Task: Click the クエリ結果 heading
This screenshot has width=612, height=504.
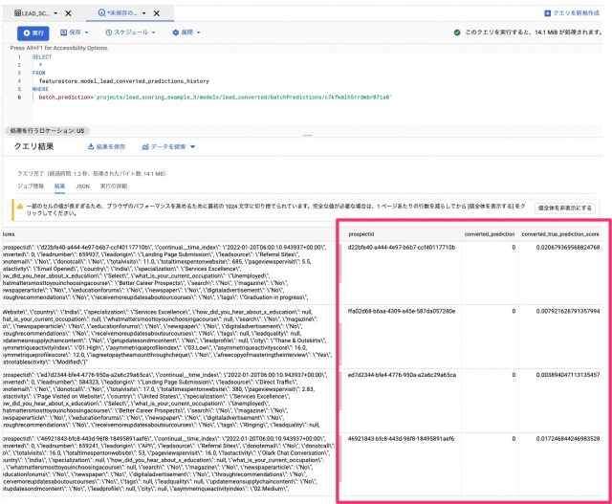Action: click(34, 146)
